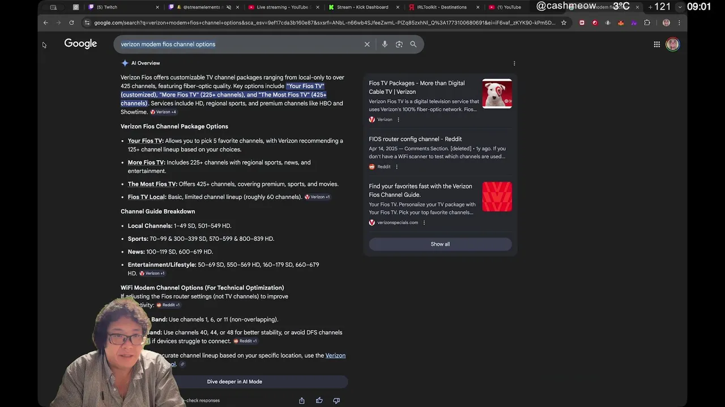
Task: Click the 'Your Fios TV:' bullet heading
Action: tap(146, 141)
